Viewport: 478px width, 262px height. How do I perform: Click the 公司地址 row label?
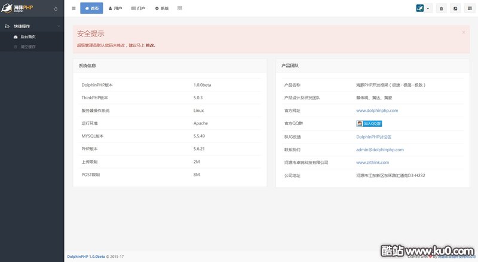292,176
